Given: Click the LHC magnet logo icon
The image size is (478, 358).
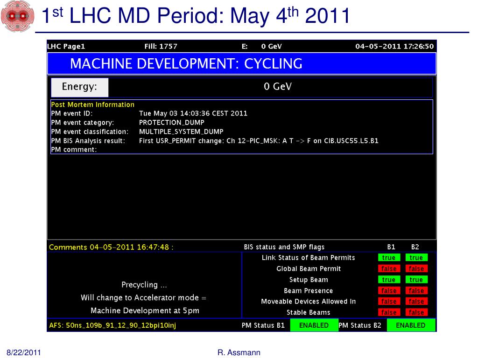Looking at the screenshot, I should (17, 16).
